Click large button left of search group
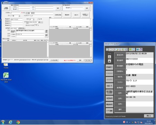 [6, 8]
